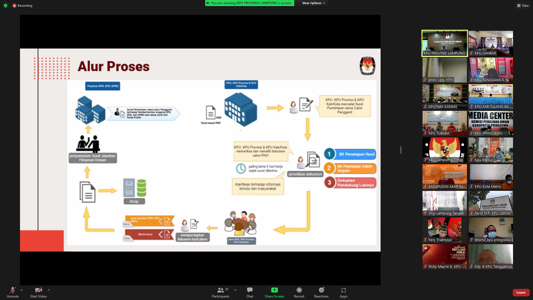Open the Participants panel icon

tap(220, 290)
